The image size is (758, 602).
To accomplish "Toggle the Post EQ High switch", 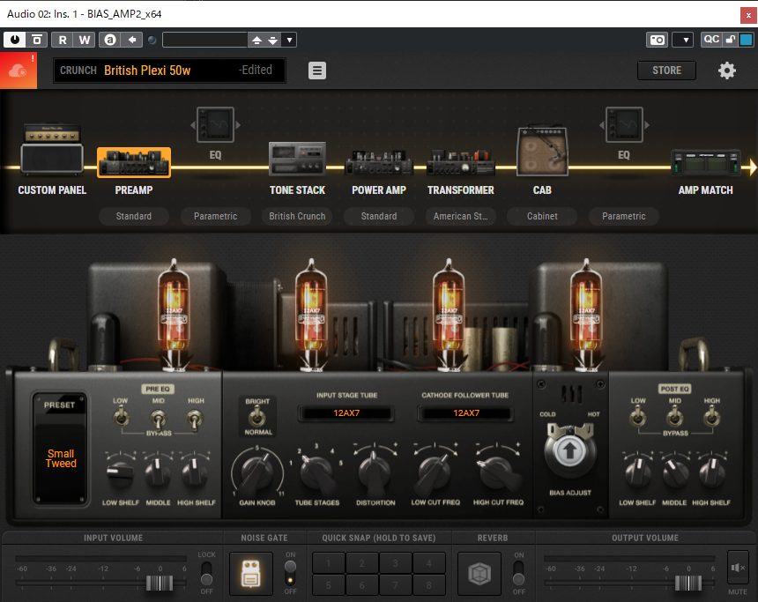I will click(711, 416).
